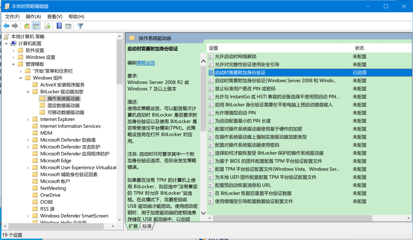
Task: Toggle the Show/Hide action pane icon
Action: pyautogui.click(x=68, y=26)
